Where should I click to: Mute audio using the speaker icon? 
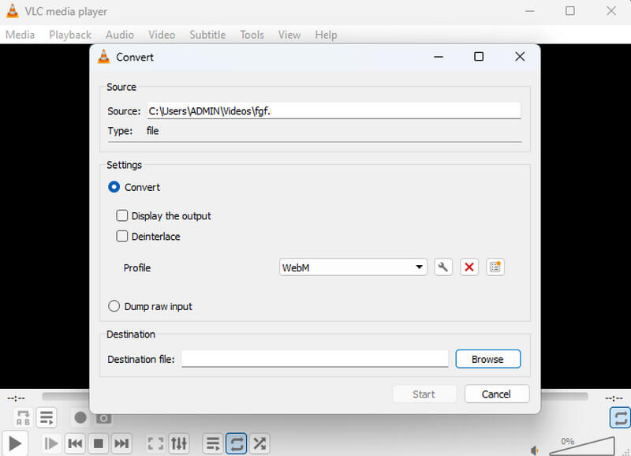click(535, 450)
